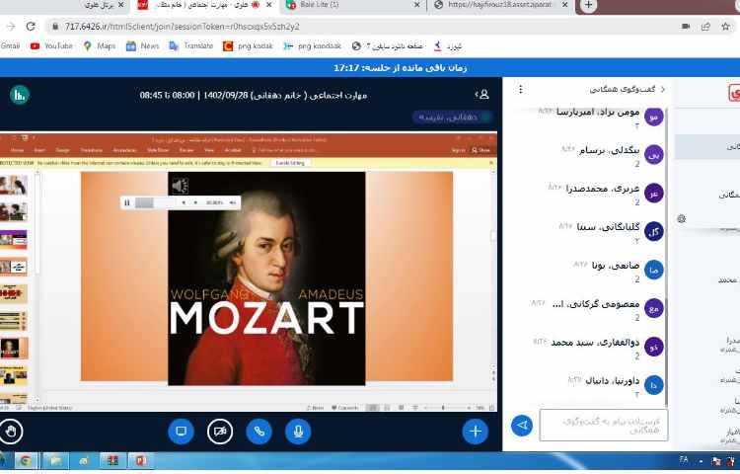Toggle the microphone mute button
The image size is (740, 474).
pyautogui.click(x=298, y=431)
